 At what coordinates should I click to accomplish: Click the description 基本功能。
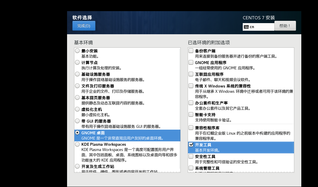(90, 56)
